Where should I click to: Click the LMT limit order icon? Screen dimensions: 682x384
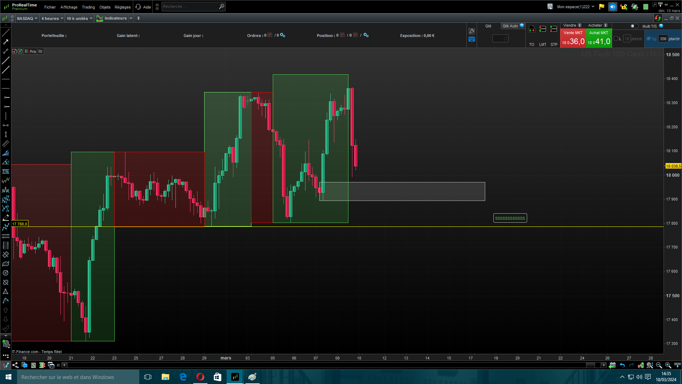pyautogui.click(x=542, y=29)
